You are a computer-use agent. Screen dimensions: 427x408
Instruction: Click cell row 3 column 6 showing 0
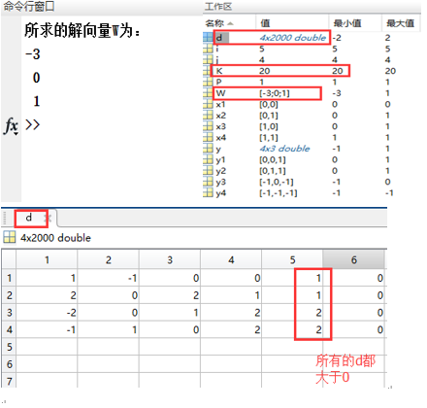pos(354,313)
